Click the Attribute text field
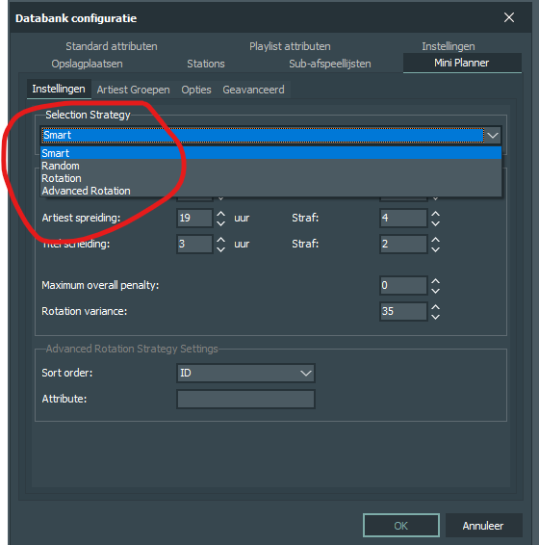 click(x=245, y=399)
